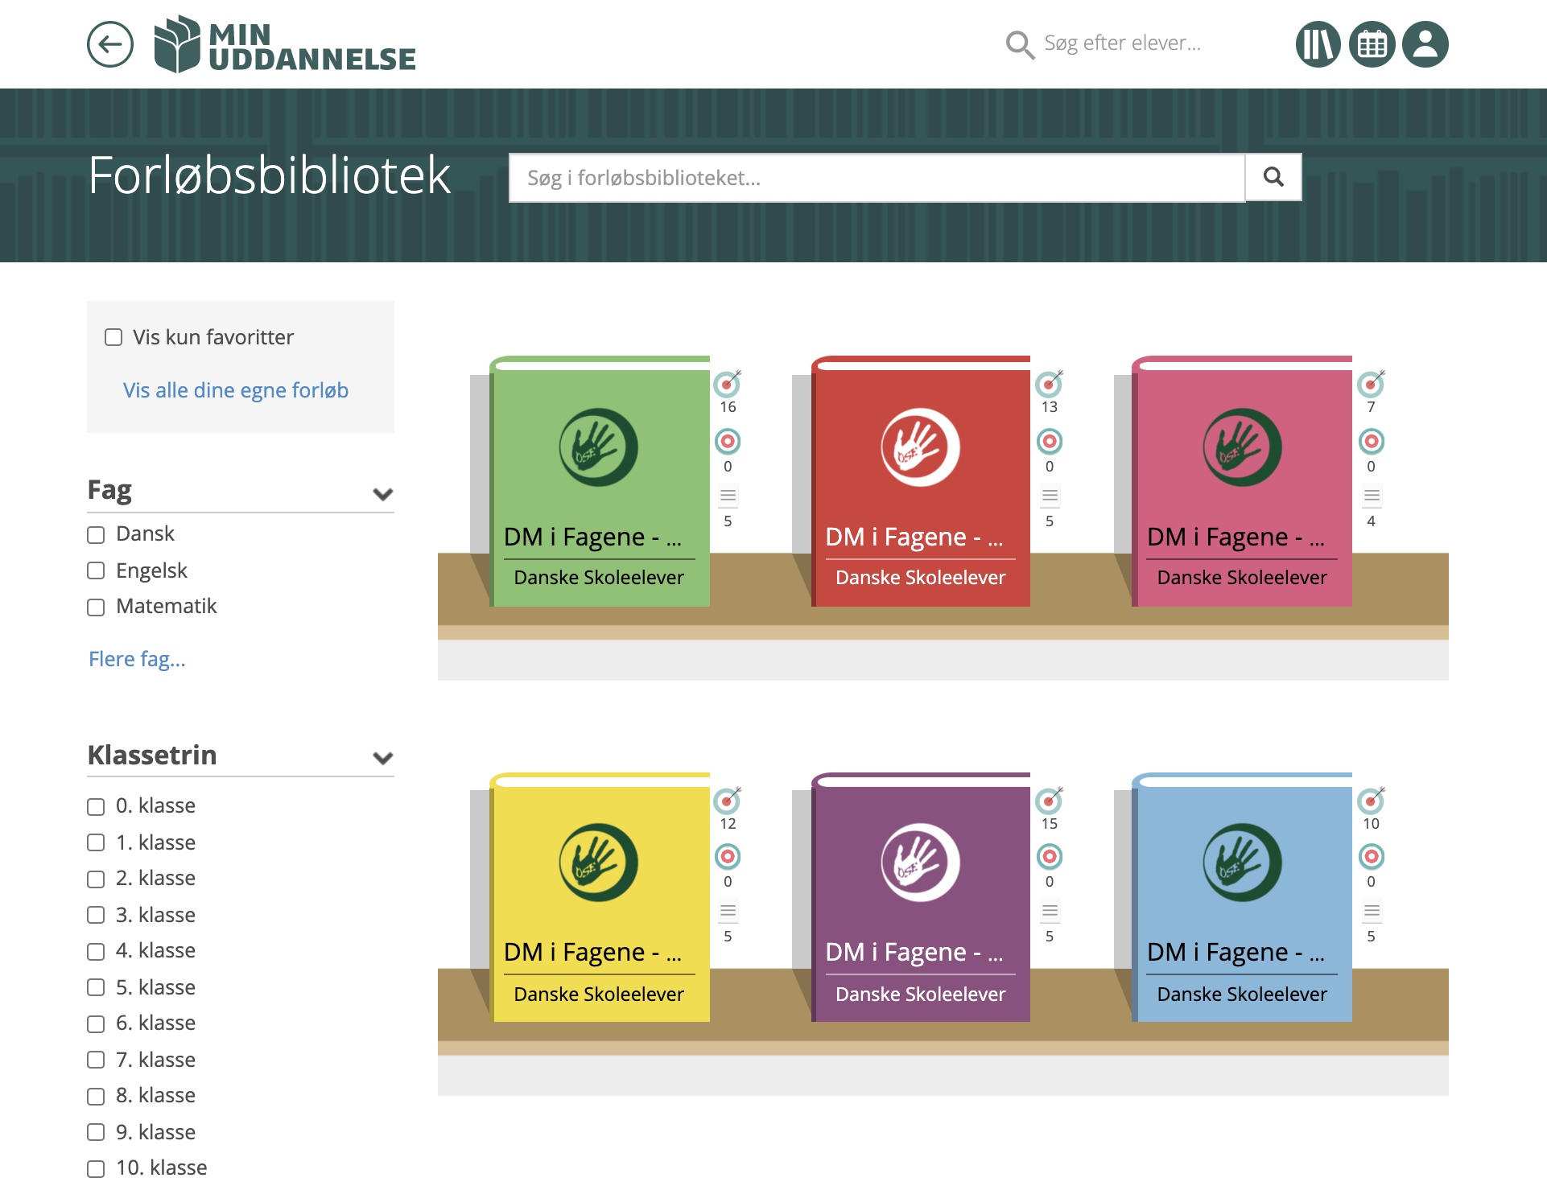Click the bullseye icon beside yellow book
1547x1186 pixels.
[x=728, y=856]
